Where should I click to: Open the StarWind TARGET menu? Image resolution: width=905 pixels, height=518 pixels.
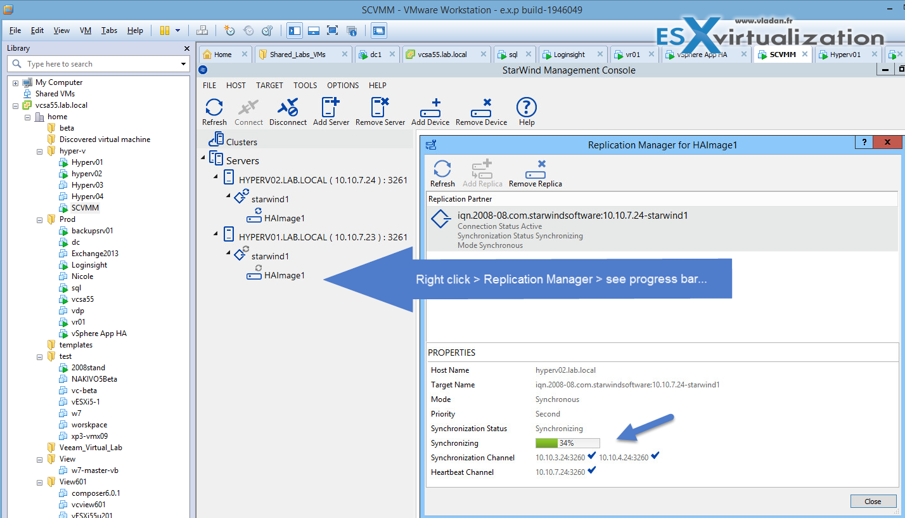coord(269,86)
